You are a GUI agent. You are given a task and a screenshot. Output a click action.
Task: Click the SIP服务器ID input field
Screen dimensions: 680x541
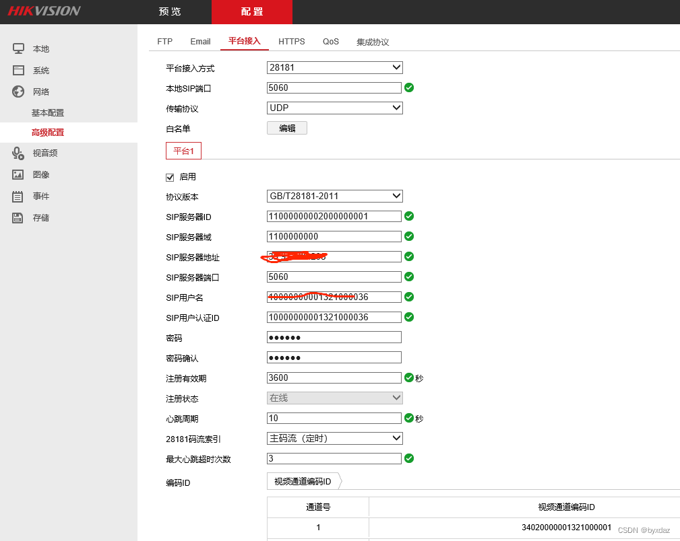click(334, 216)
